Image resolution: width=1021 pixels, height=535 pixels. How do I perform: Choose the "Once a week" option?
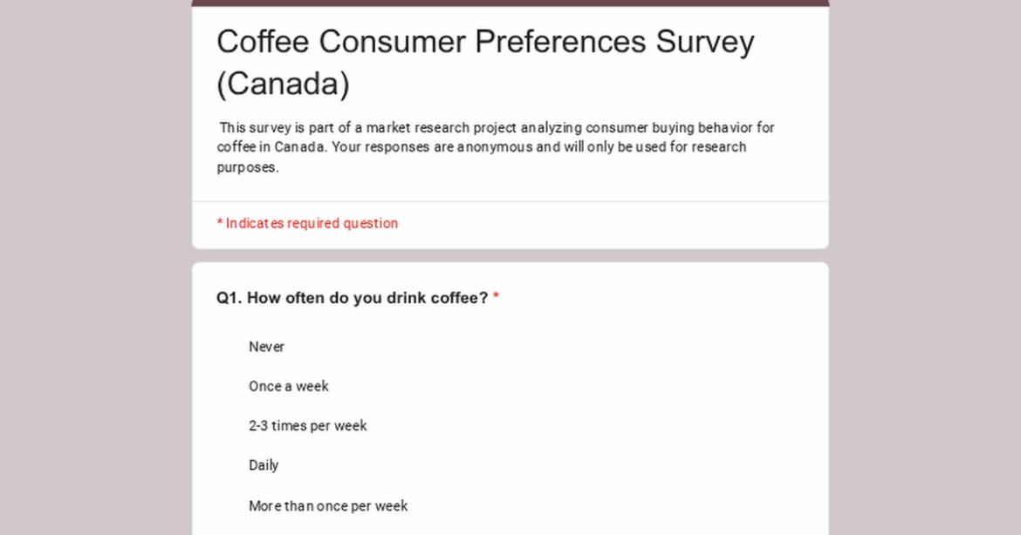[x=288, y=386]
